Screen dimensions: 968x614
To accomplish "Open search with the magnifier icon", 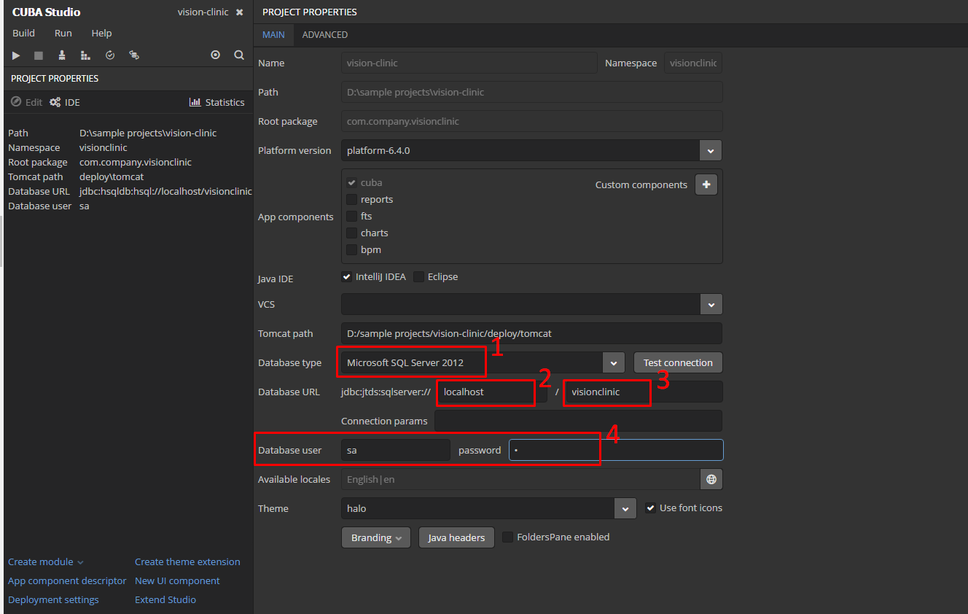I will (x=238, y=55).
